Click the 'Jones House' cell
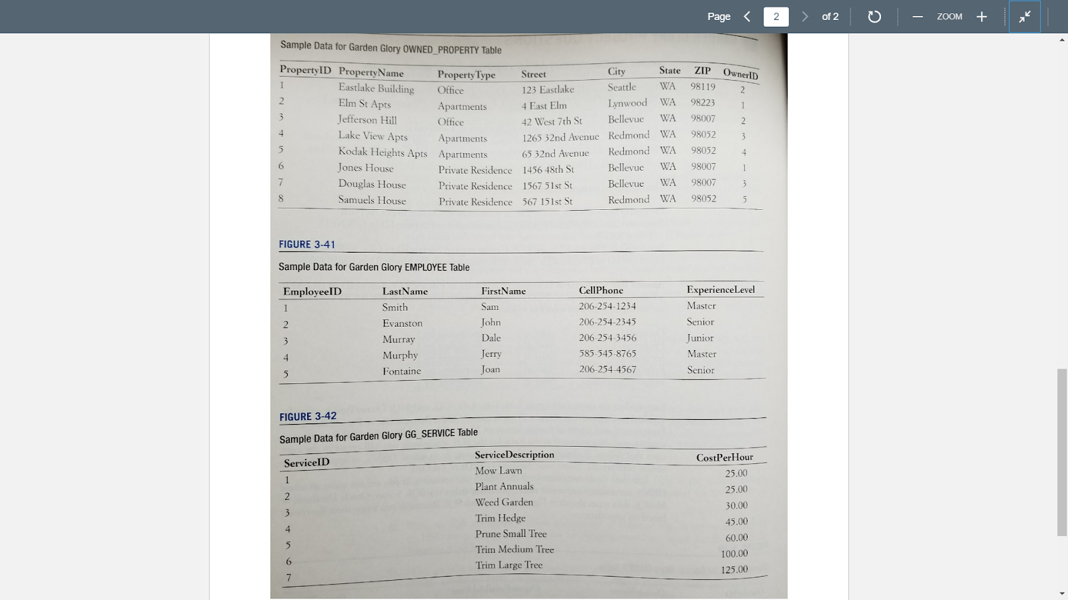This screenshot has height=600, width=1068. pyautogui.click(x=366, y=168)
